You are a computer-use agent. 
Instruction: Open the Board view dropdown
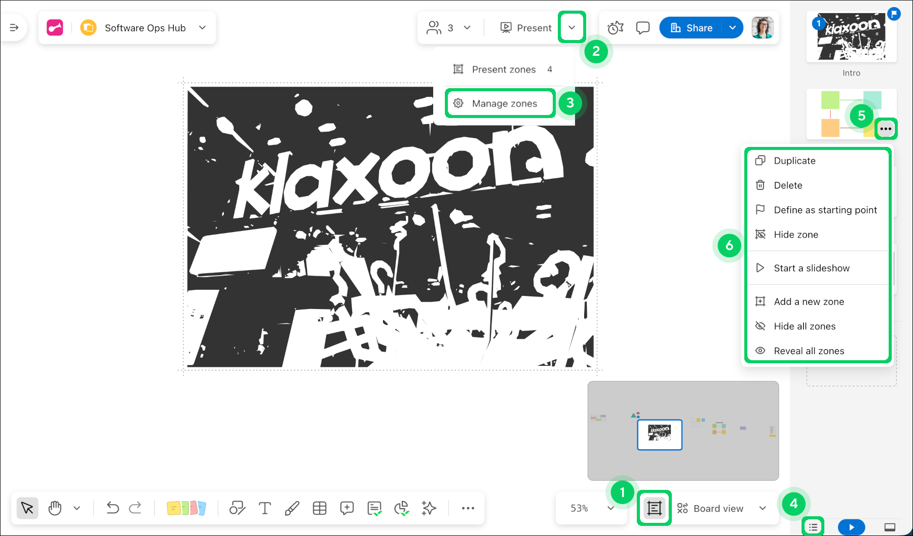[721, 508]
